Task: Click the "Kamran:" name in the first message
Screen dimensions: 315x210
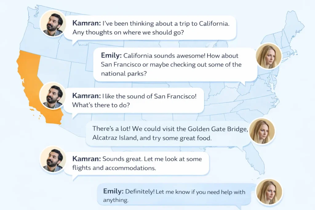Action: (86, 23)
